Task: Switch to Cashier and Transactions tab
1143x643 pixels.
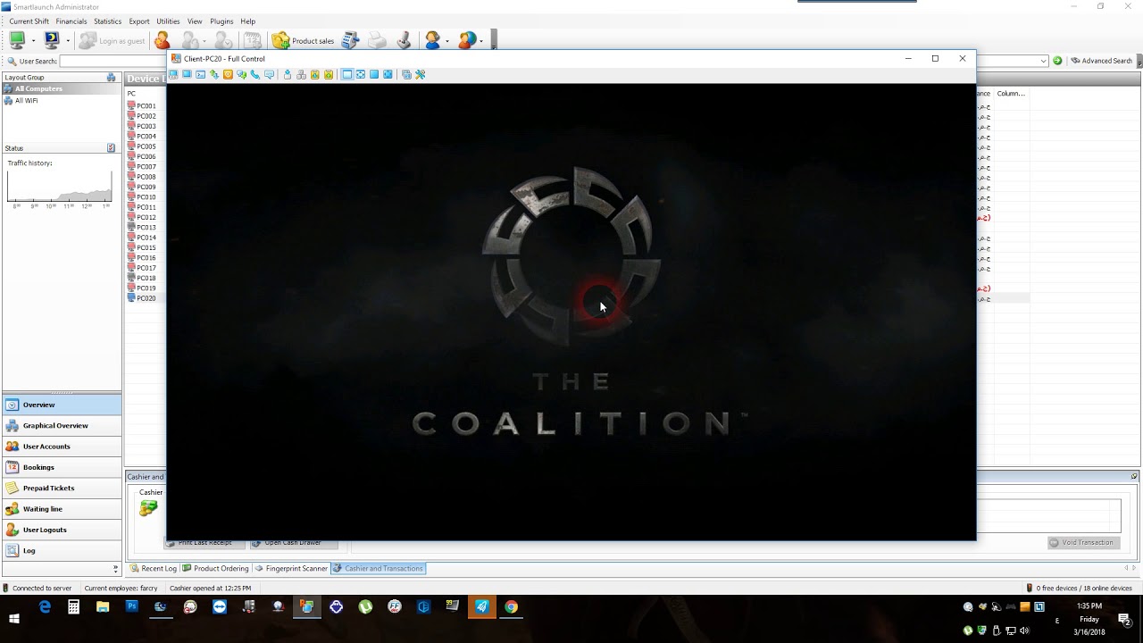Action: point(379,568)
